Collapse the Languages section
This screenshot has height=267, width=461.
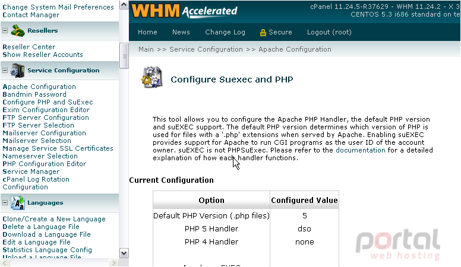click(x=5, y=203)
